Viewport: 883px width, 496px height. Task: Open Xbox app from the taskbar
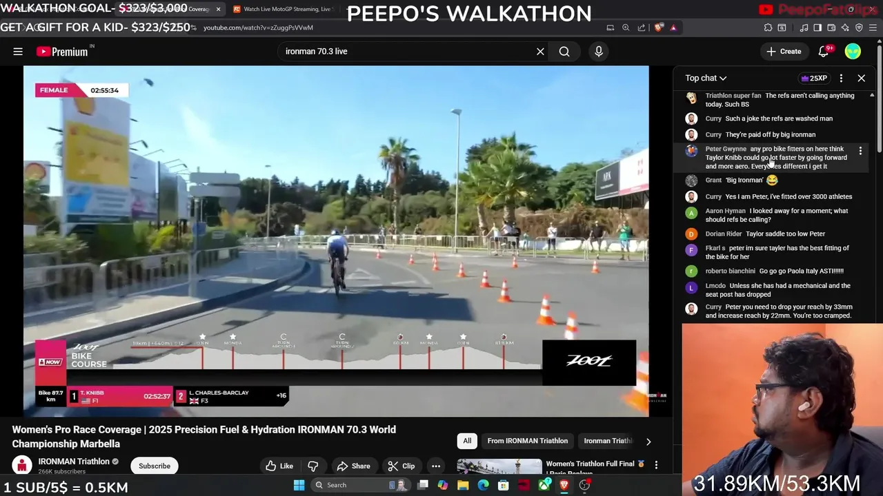(544, 485)
